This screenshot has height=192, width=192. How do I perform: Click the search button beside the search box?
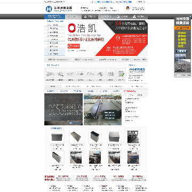pos(103,8)
